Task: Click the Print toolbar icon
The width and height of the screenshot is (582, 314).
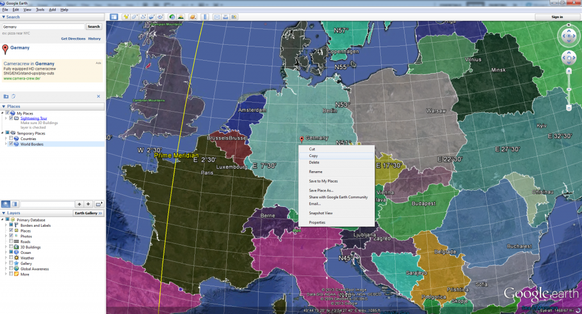Action: [225, 17]
